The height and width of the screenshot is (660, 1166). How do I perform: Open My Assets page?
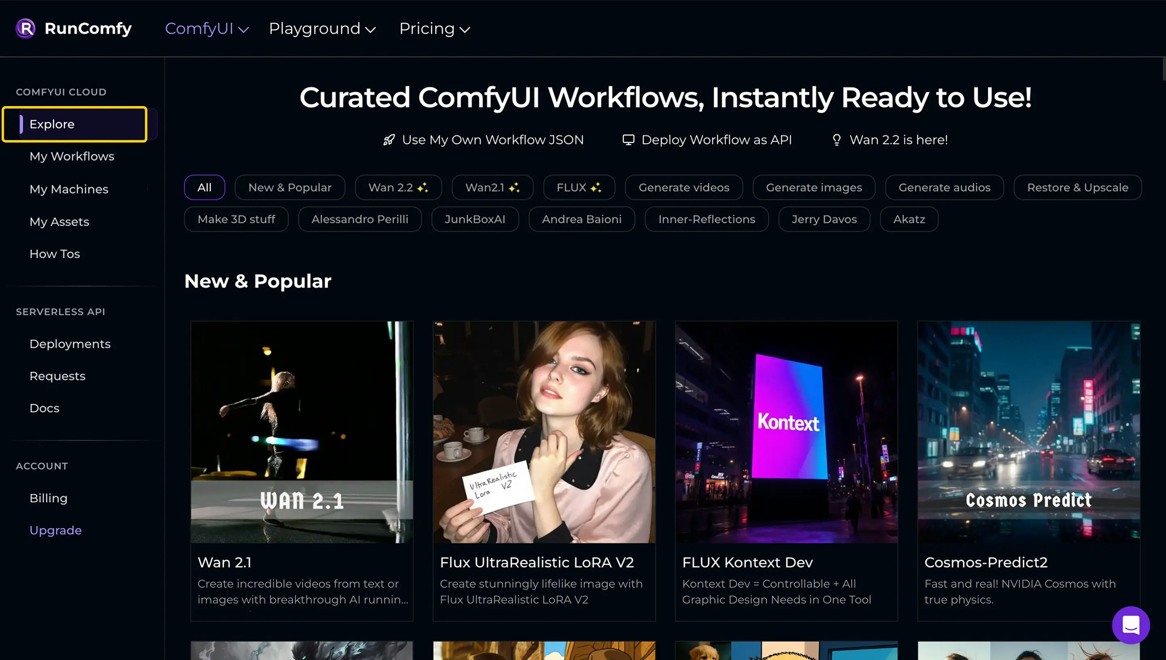[x=60, y=221]
